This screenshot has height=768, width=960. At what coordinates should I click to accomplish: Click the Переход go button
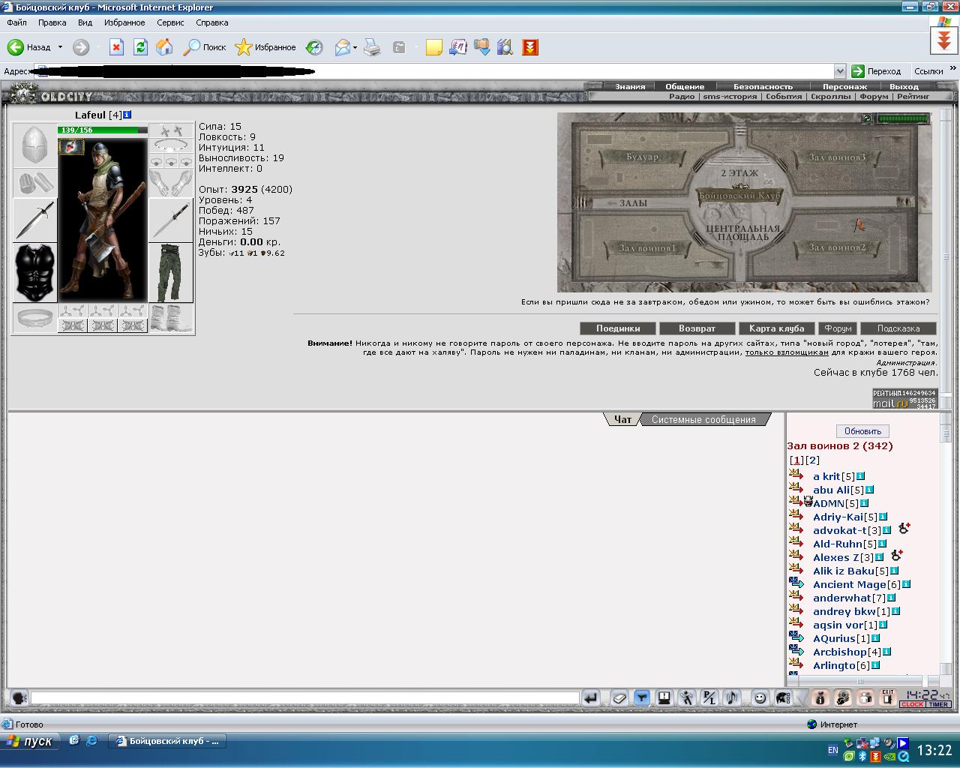pyautogui.click(x=876, y=71)
